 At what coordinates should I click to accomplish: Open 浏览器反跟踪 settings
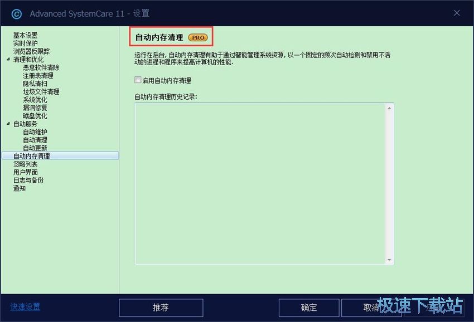coord(31,51)
